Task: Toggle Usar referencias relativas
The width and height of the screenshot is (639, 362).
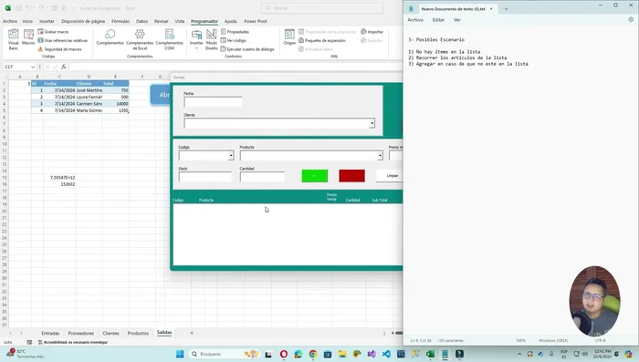Action: pyautogui.click(x=63, y=40)
